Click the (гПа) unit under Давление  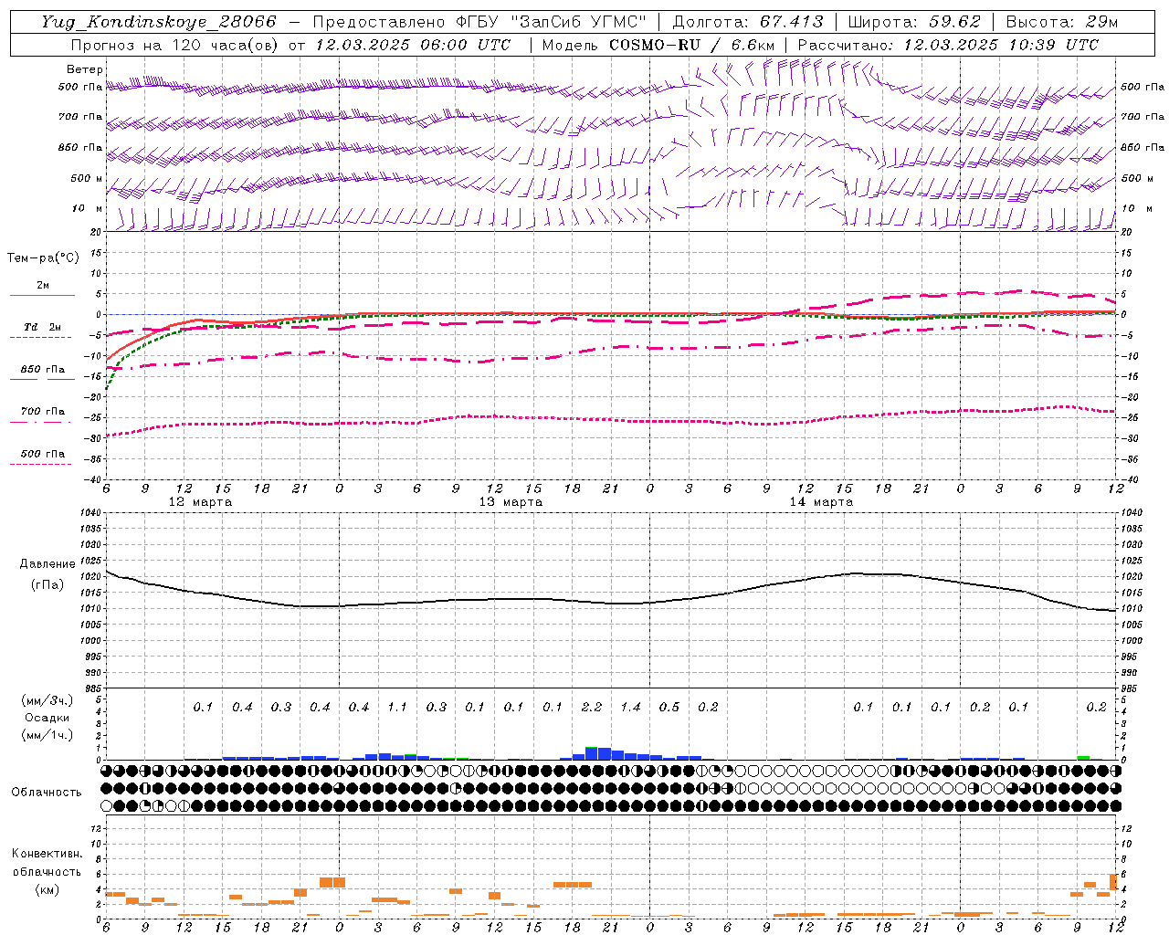point(47,584)
